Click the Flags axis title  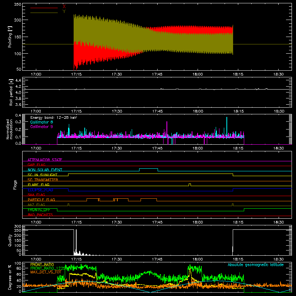[x=15, y=185]
